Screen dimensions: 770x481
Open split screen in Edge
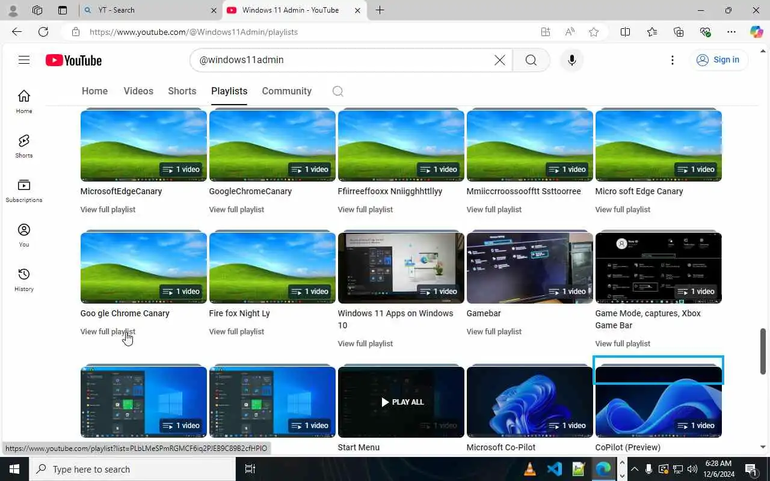point(625,32)
